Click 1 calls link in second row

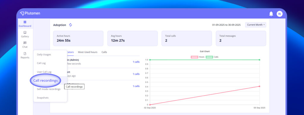tap(136, 74)
